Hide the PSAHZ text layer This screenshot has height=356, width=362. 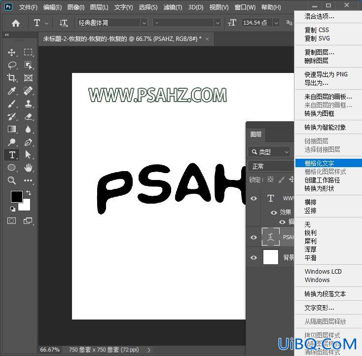tap(253, 237)
